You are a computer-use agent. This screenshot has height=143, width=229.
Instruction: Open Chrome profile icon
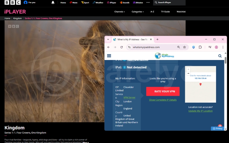click(x=216, y=47)
